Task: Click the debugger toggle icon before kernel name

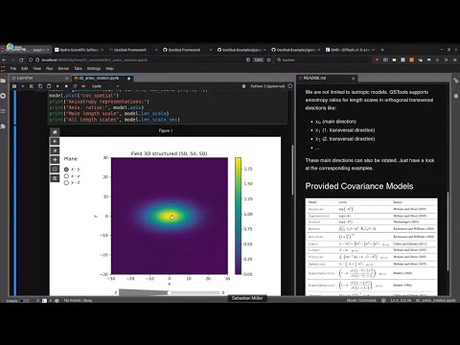Action: click(243, 86)
